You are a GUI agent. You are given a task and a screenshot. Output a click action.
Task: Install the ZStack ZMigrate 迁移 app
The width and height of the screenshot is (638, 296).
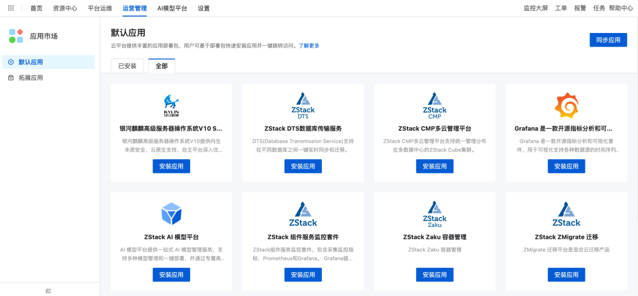[x=567, y=275]
